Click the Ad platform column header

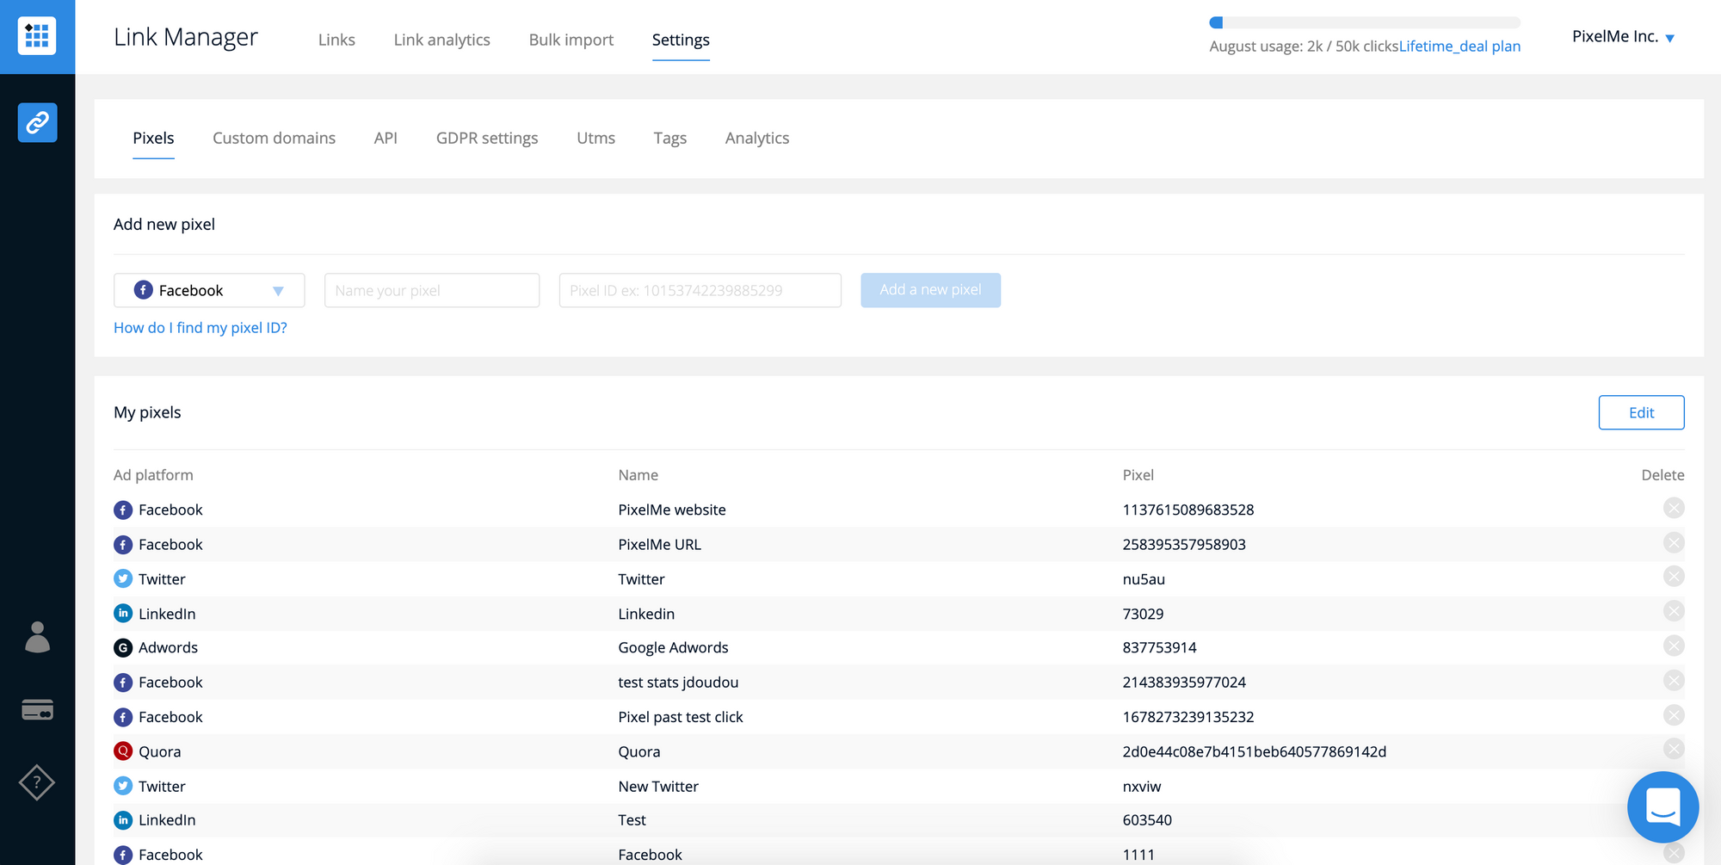coord(153,475)
